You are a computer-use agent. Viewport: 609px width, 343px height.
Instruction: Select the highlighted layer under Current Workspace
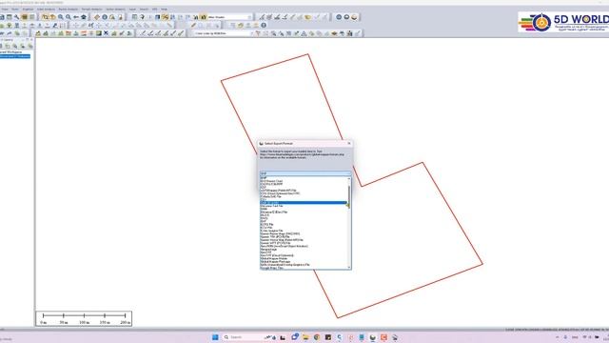15,56
